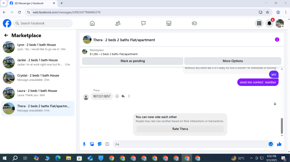The width and height of the screenshot is (290, 162).
Task: Open the Facebook menu grid icon
Action: (259, 23)
